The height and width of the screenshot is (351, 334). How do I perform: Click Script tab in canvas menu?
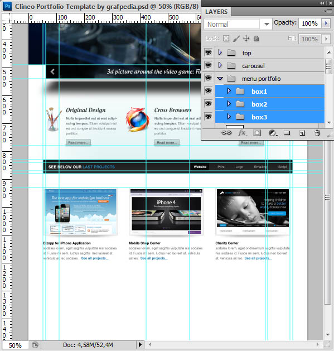point(282,167)
